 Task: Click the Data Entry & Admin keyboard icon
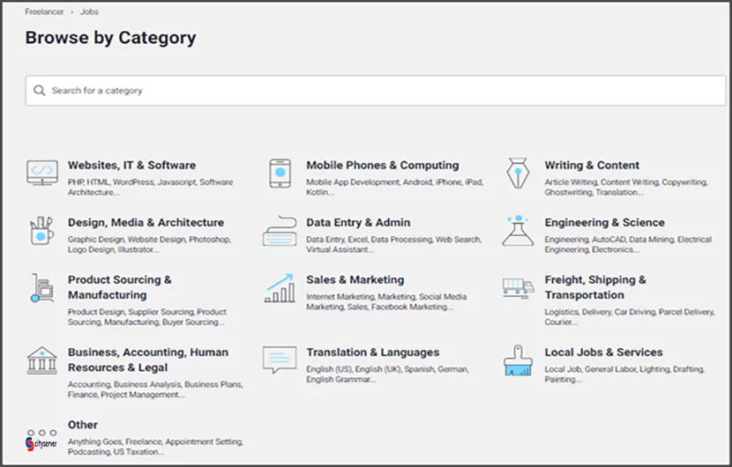tap(280, 231)
